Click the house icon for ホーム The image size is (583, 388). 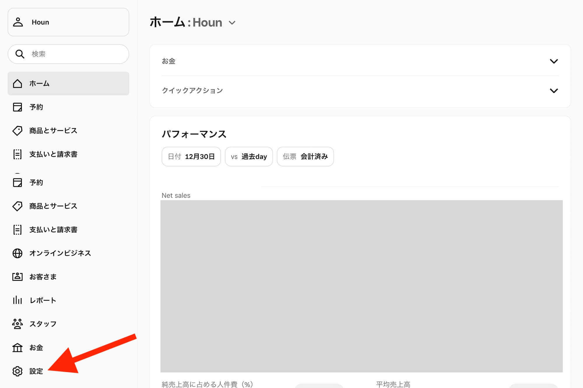17,84
